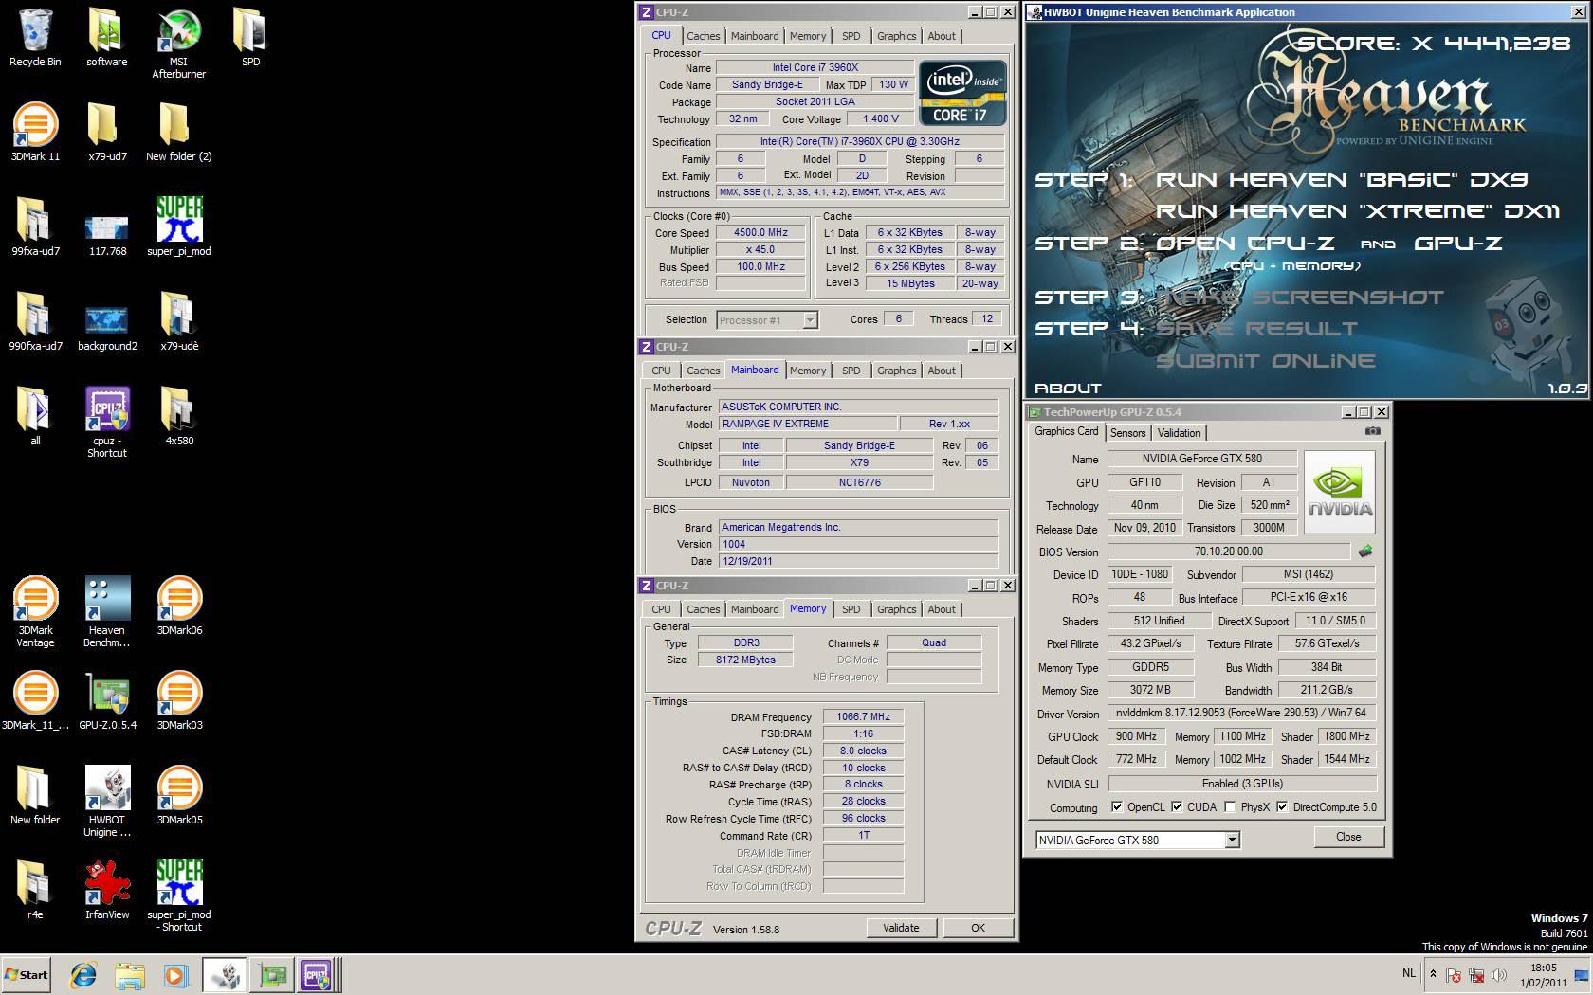Launch 3DMark03 shortcut
1593x995 pixels.
(x=178, y=701)
